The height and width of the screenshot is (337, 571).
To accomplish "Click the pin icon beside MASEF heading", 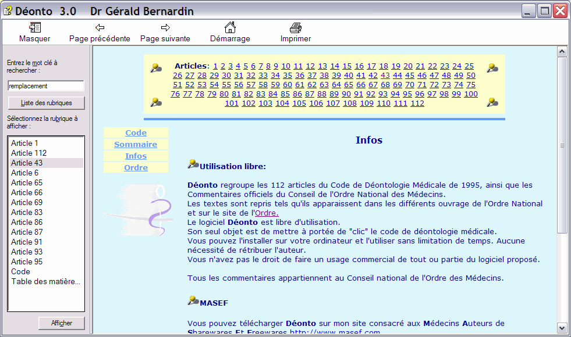I will pos(193,300).
